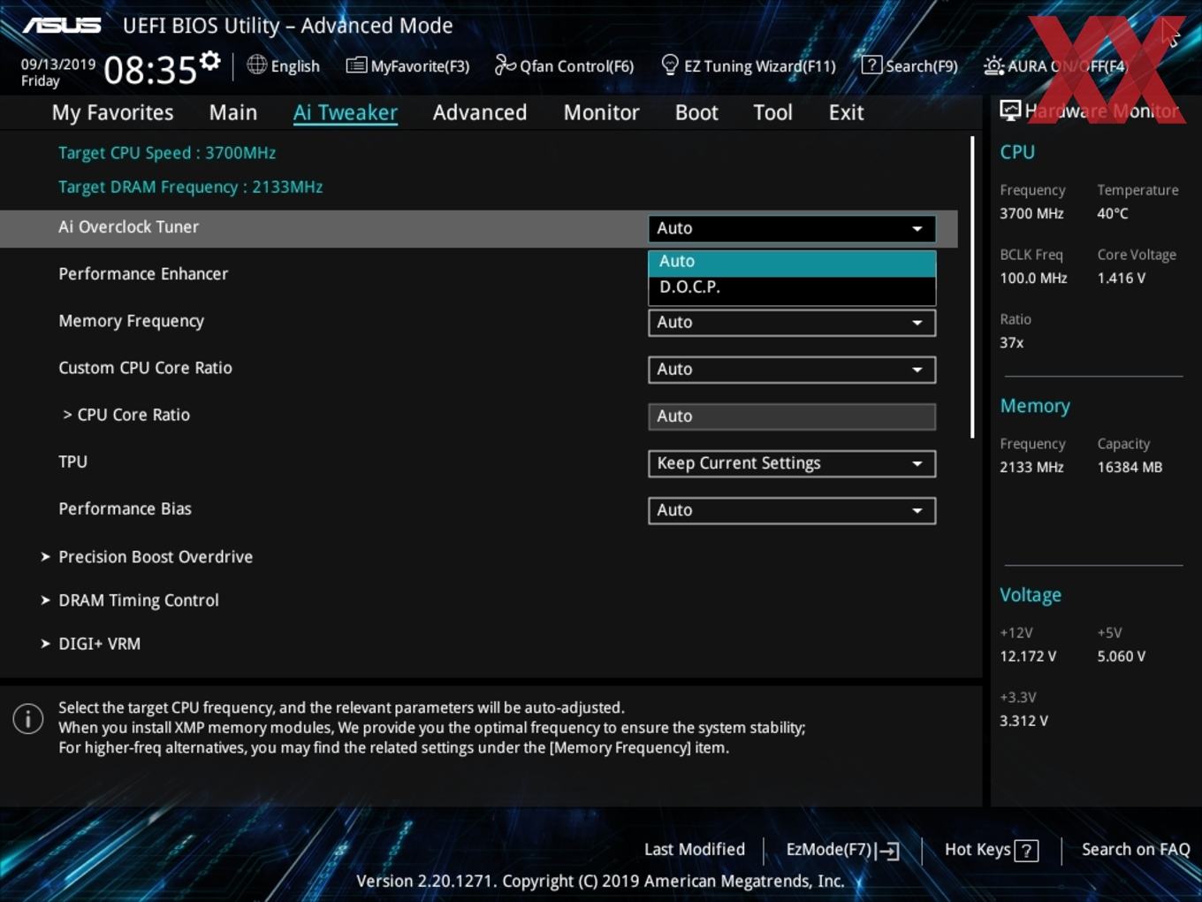Toggle AURA ON/OFF light icon
The width and height of the screenshot is (1202, 902).
(993, 65)
